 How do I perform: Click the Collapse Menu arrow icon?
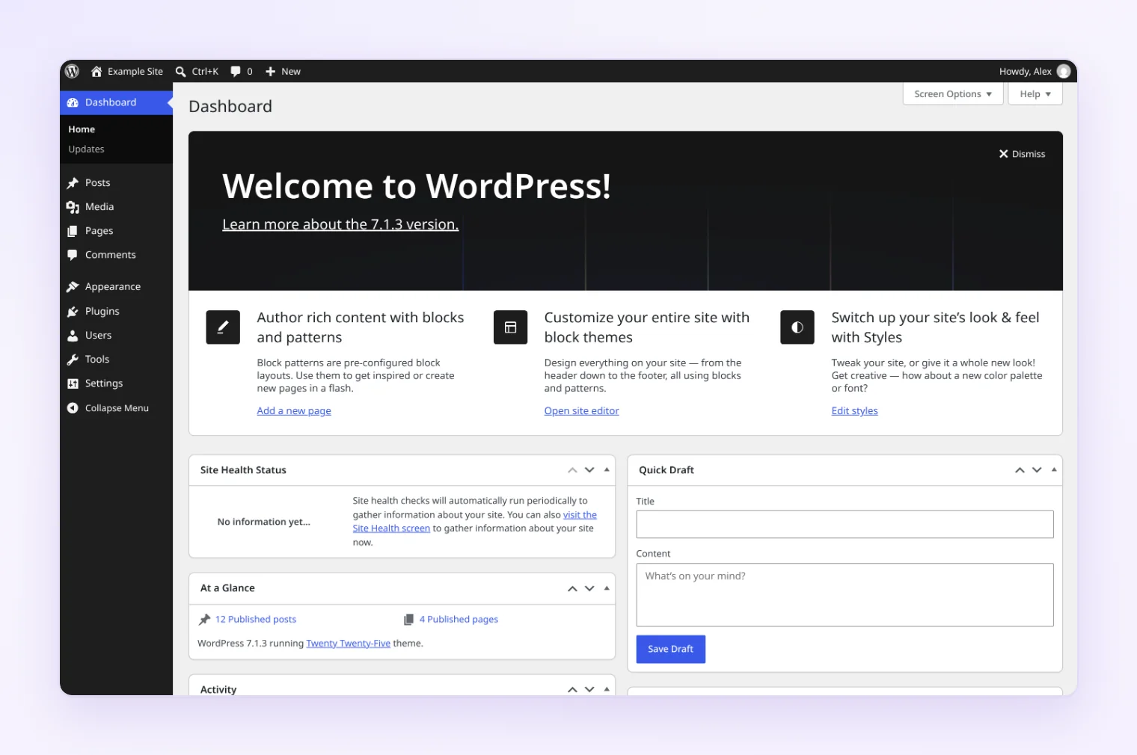[x=73, y=408]
